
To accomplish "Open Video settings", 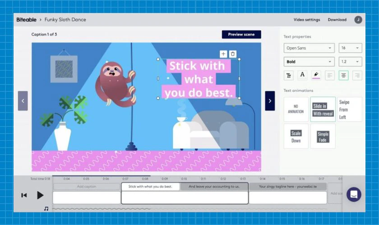I will pos(307,20).
